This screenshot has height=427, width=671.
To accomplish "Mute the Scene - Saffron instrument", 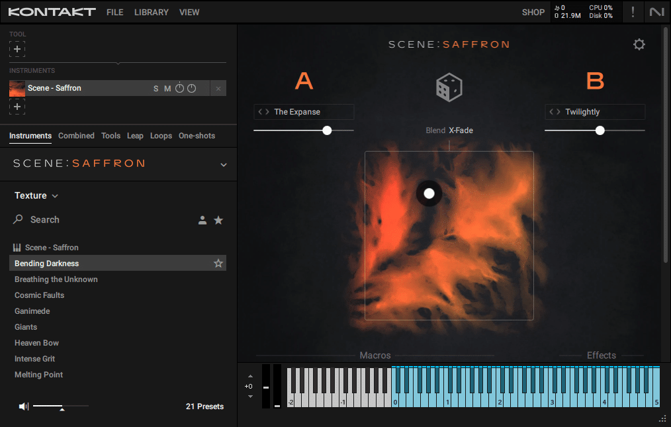I will tap(168, 87).
